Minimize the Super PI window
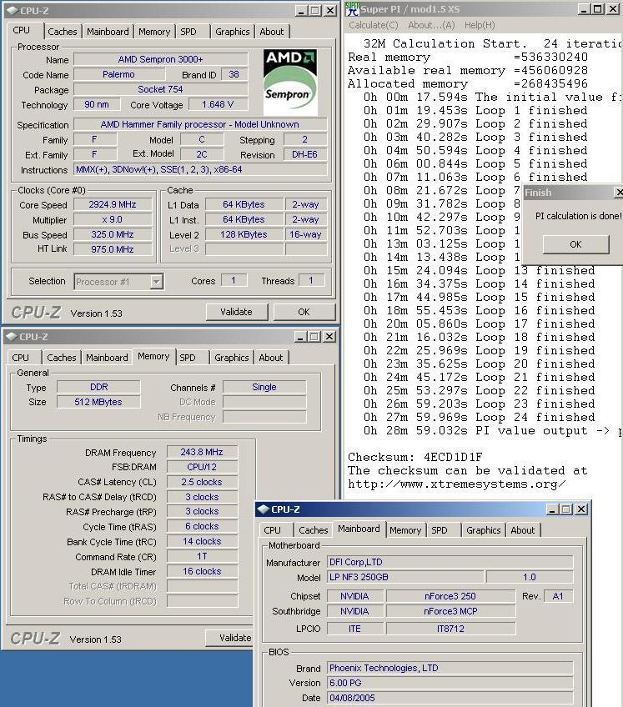Screen dimensions: 623x707 (x=584, y=8)
